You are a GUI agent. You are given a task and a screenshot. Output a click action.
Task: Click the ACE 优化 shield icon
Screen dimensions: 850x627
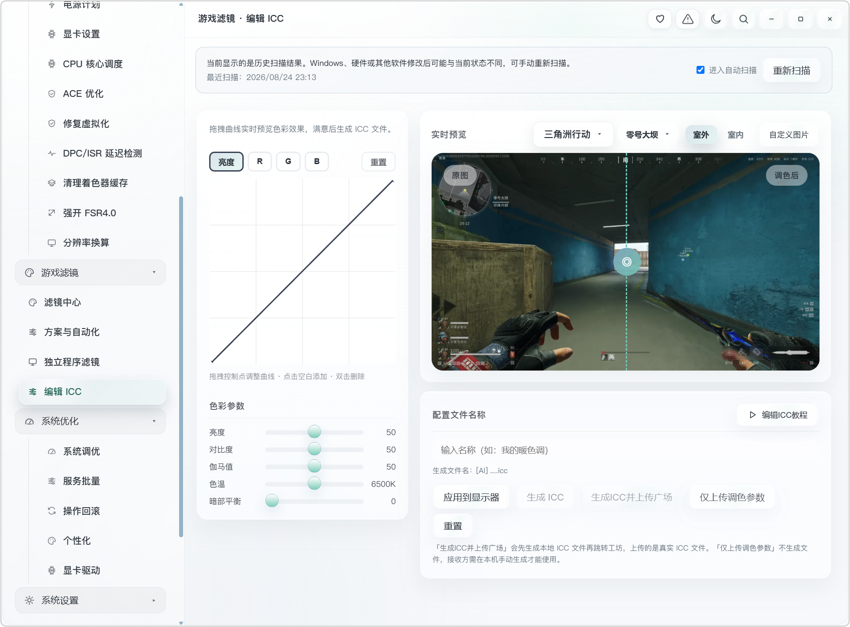point(52,94)
